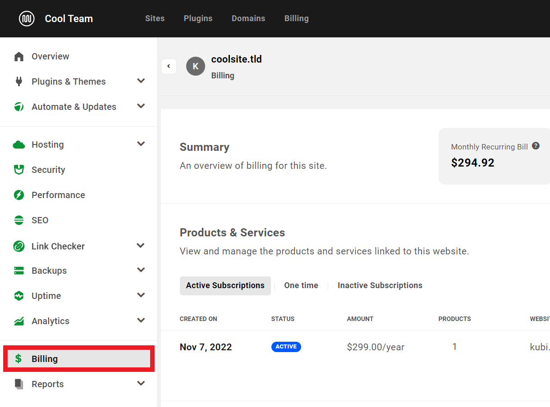The image size is (550, 407).
Task: Click the products count 1 cell
Action: coord(454,347)
